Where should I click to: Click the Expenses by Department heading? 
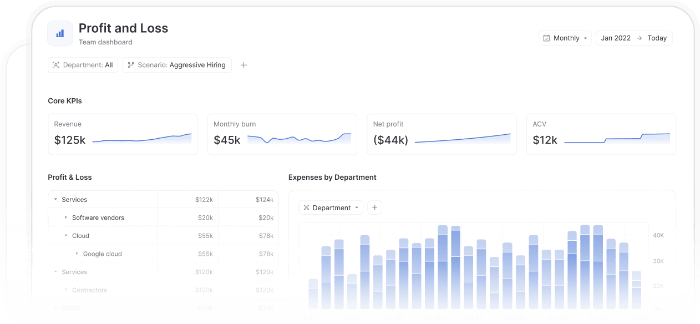coord(332,178)
